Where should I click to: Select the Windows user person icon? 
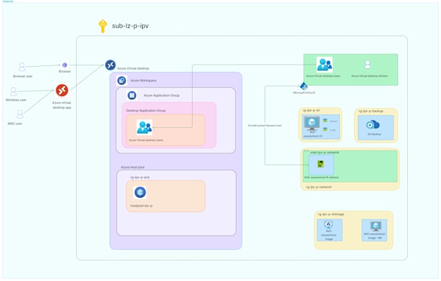13,91
